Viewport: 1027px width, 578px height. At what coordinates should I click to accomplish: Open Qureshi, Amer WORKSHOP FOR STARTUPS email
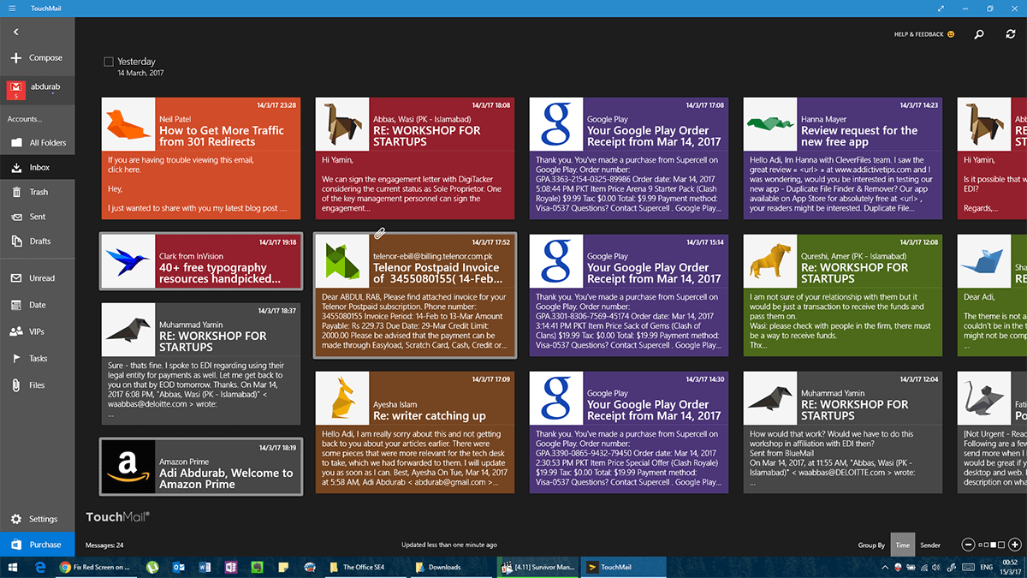pos(843,295)
